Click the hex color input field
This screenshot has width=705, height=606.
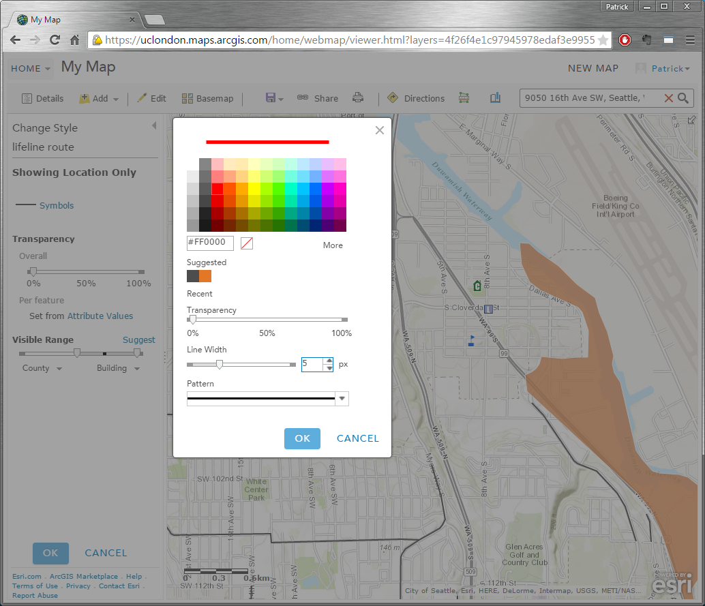click(x=210, y=243)
